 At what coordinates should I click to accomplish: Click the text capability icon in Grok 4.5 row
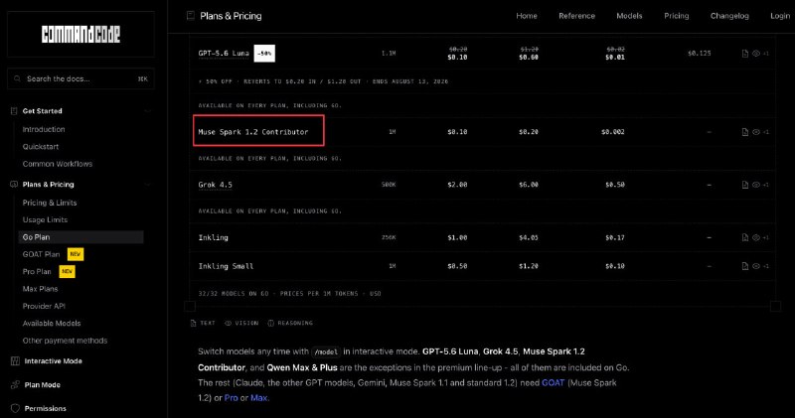click(x=744, y=185)
